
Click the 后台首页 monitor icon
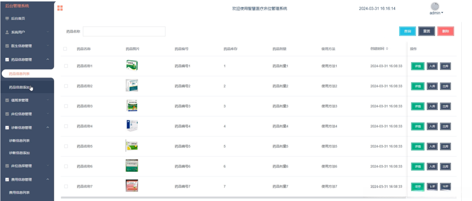click(7, 19)
